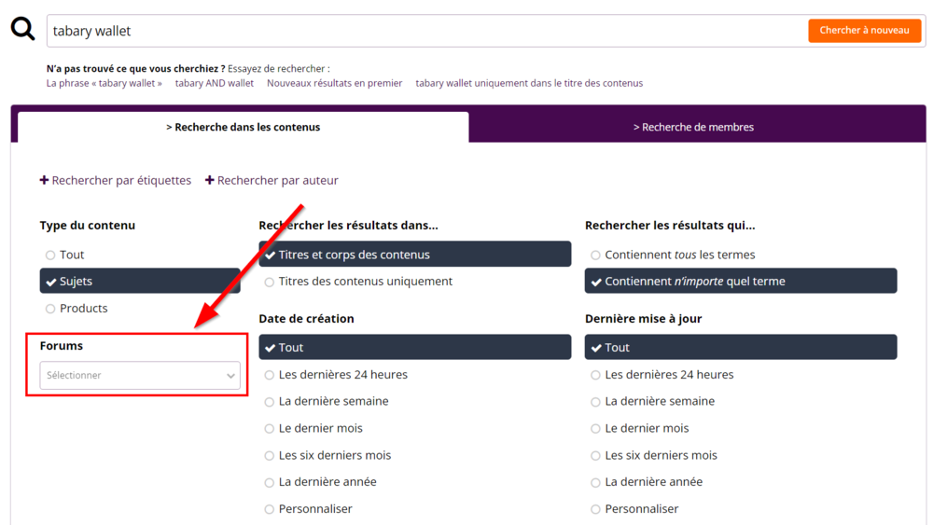Click plus icon for Rechercher par auteur
933x525 pixels.
(x=210, y=180)
